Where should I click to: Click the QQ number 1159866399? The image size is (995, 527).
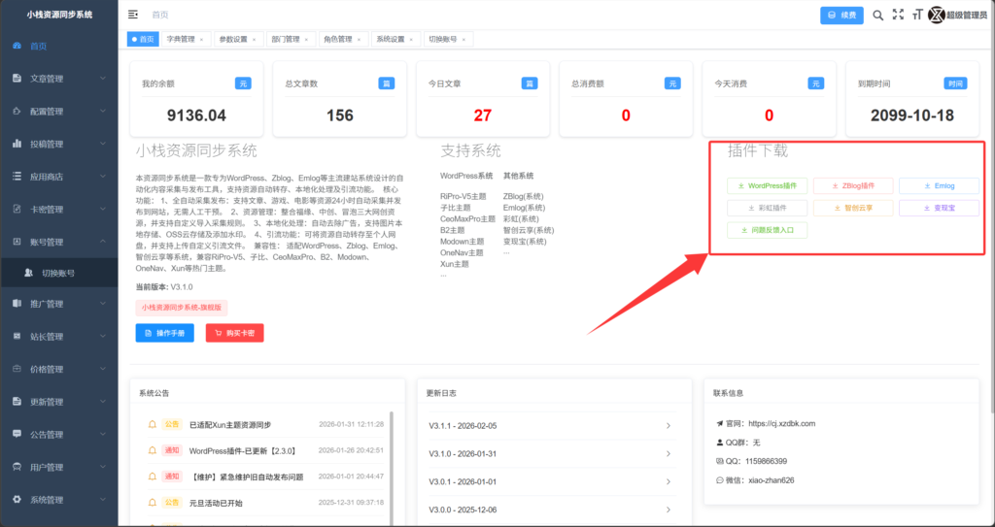click(x=766, y=462)
